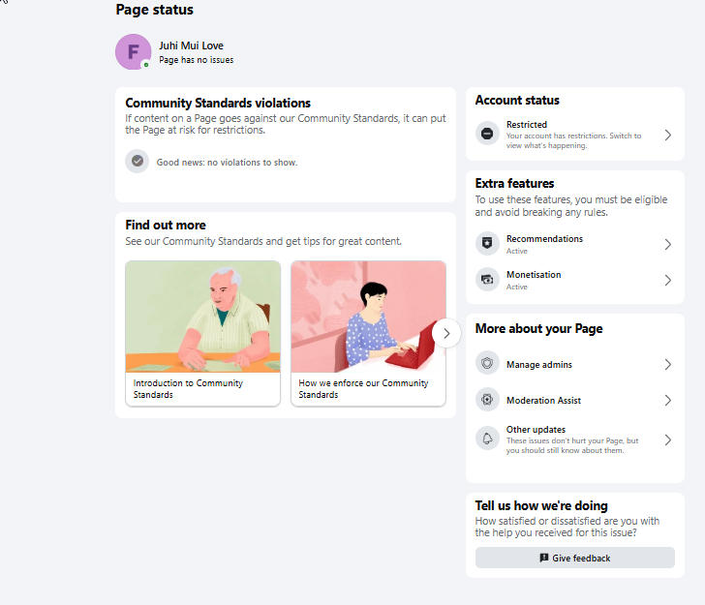Click the Restricted account status icon

(487, 134)
